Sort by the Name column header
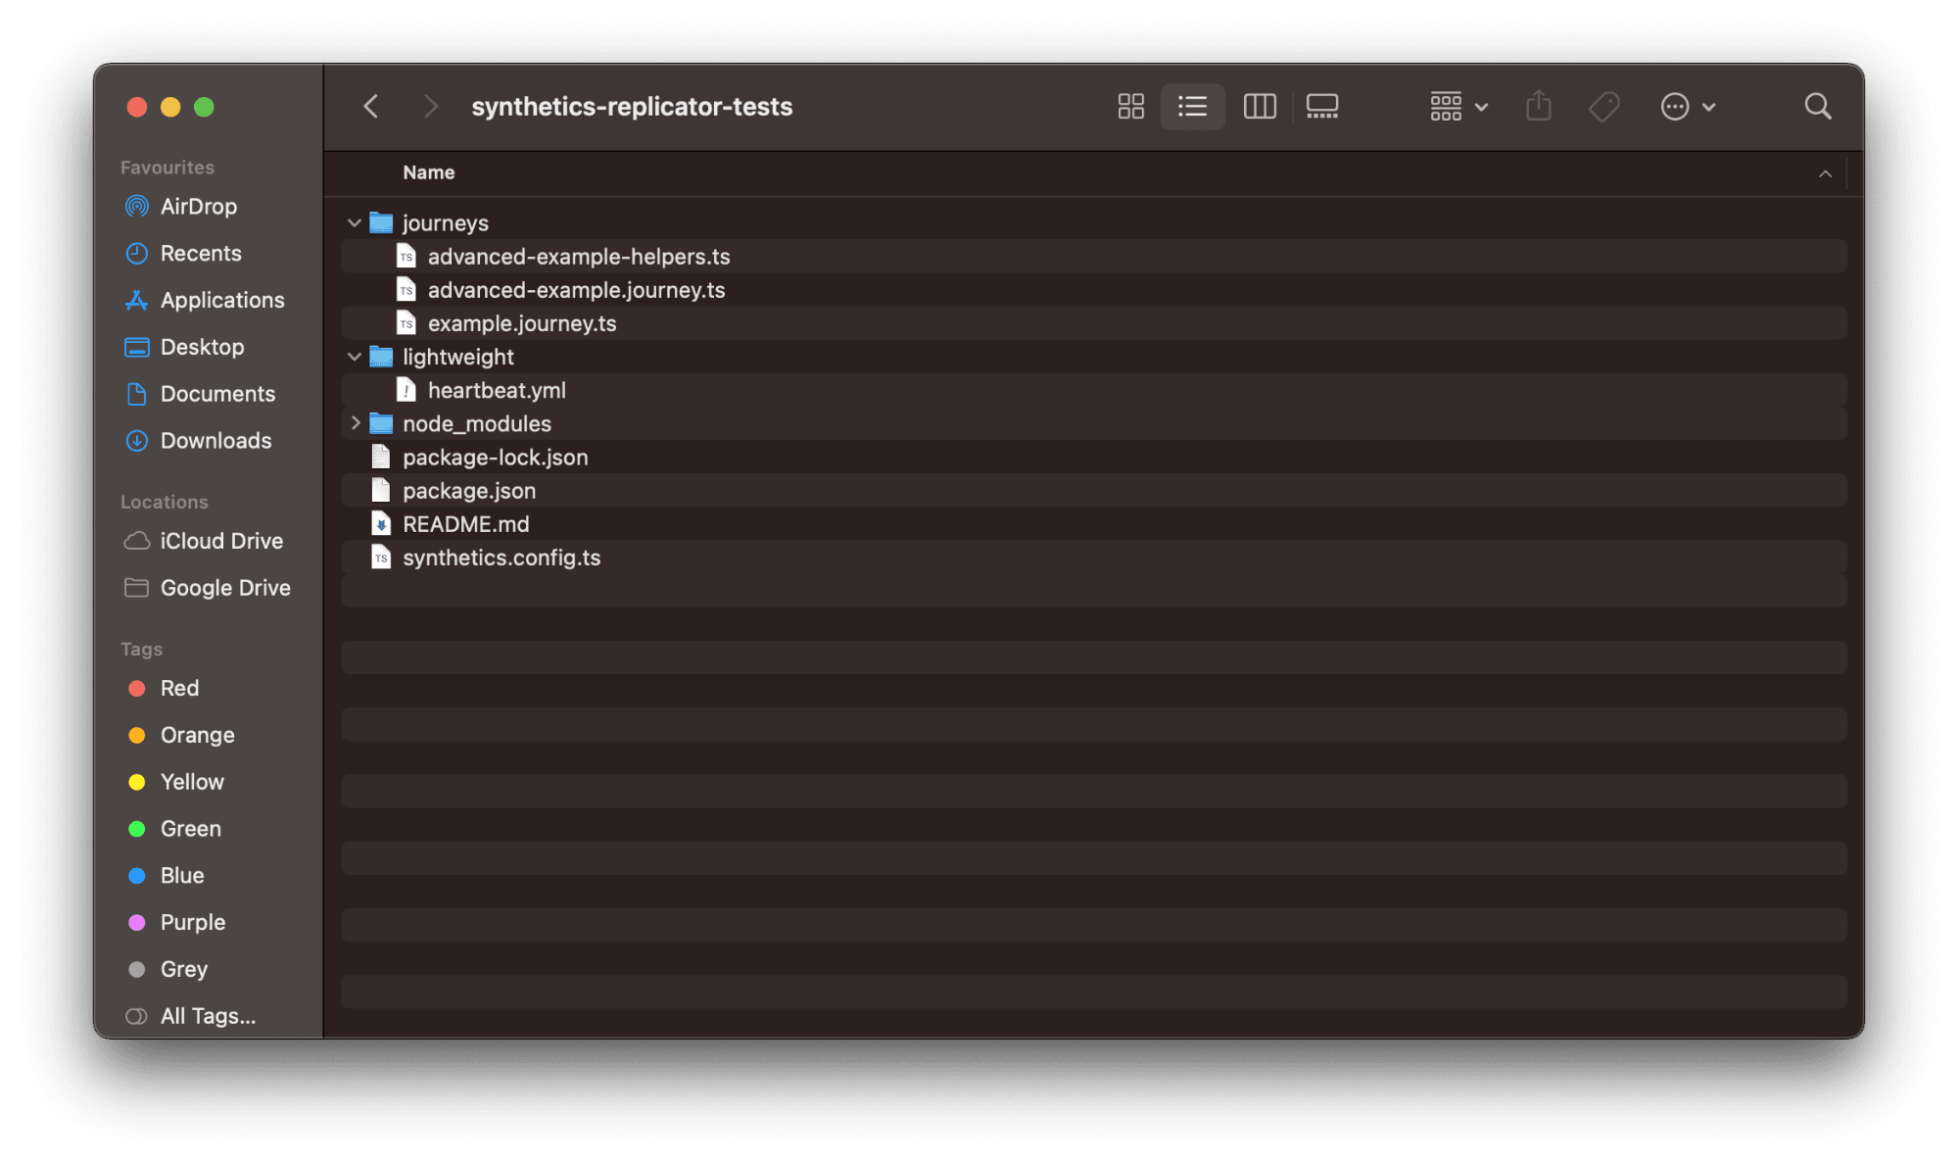 [x=429, y=172]
